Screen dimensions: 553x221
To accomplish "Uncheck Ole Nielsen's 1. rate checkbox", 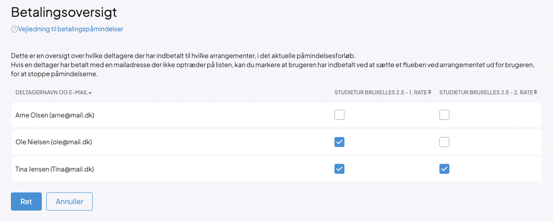I will (339, 142).
